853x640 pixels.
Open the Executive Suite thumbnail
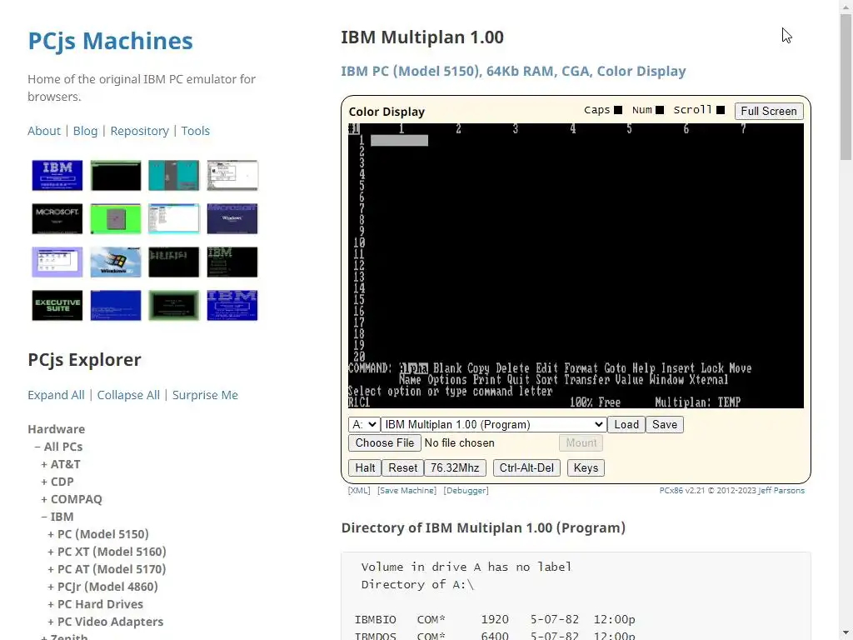tap(57, 306)
